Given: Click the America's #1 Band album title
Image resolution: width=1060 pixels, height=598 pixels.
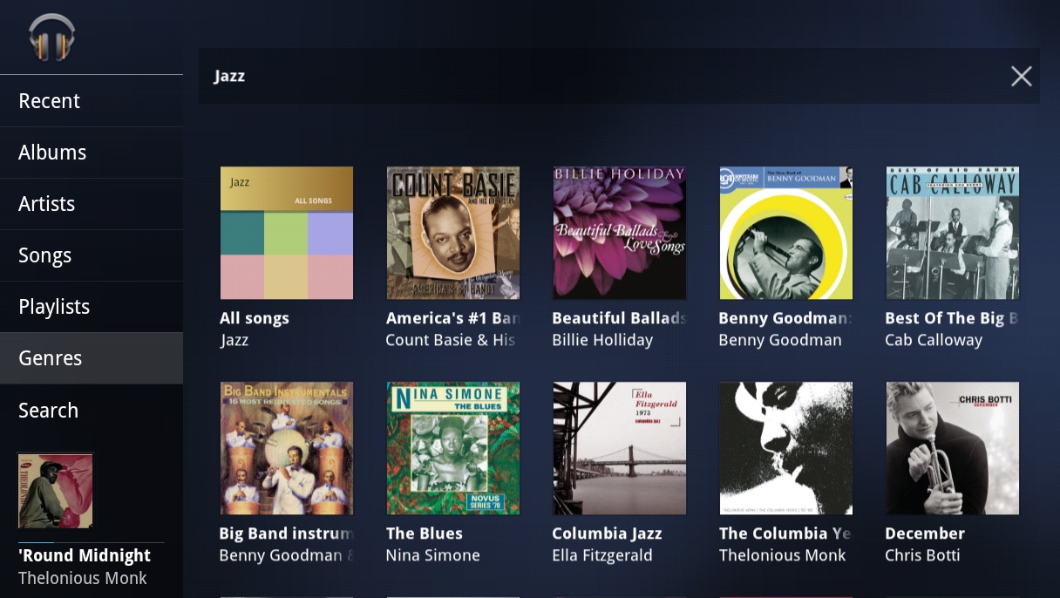Looking at the screenshot, I should pyautogui.click(x=453, y=318).
